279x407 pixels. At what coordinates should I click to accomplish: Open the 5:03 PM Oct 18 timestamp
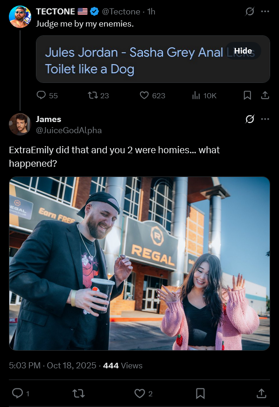53,366
